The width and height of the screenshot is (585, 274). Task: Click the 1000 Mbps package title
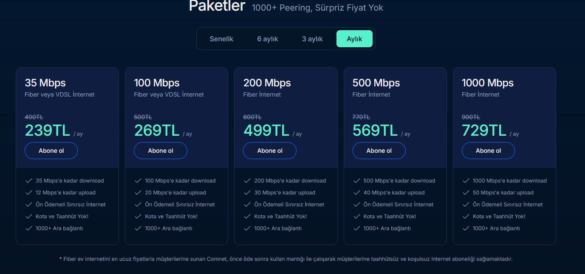(x=487, y=83)
